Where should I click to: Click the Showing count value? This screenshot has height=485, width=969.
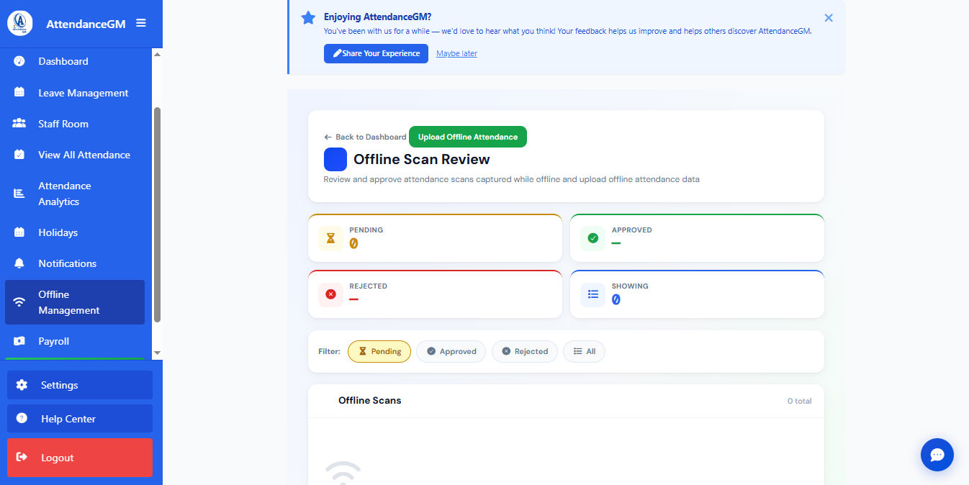[x=616, y=299]
